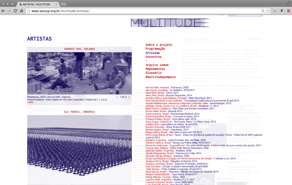Screen dimensions: 292x185
Task: Bookmark page with the star icon
Action: point(268,11)
